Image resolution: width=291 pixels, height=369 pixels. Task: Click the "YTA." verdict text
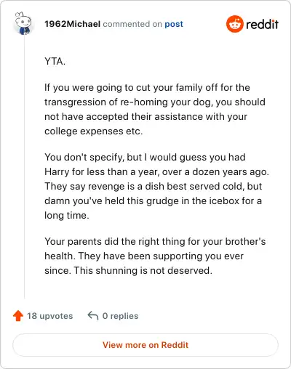pos(55,61)
